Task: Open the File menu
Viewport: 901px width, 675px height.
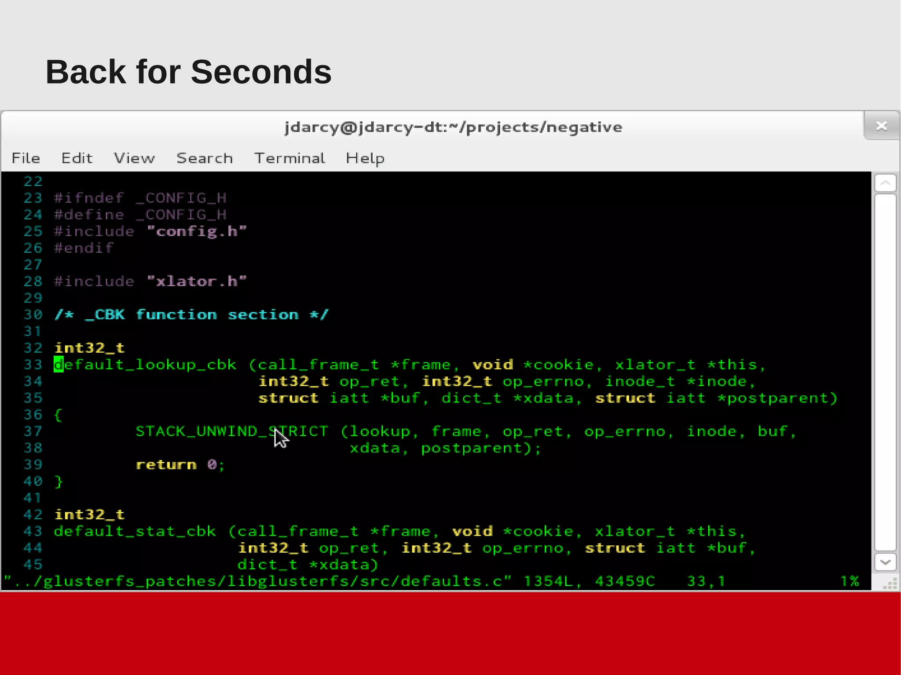Action: (x=26, y=158)
